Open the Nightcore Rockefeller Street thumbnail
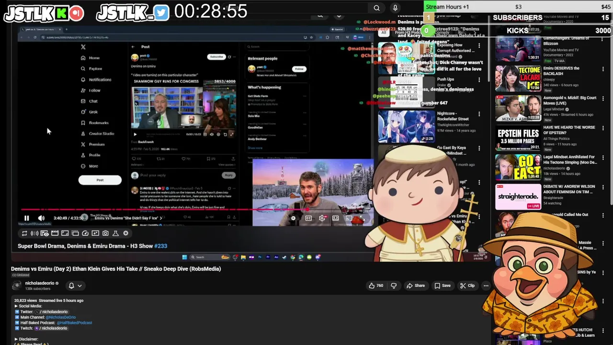613x345 pixels. pos(406,127)
